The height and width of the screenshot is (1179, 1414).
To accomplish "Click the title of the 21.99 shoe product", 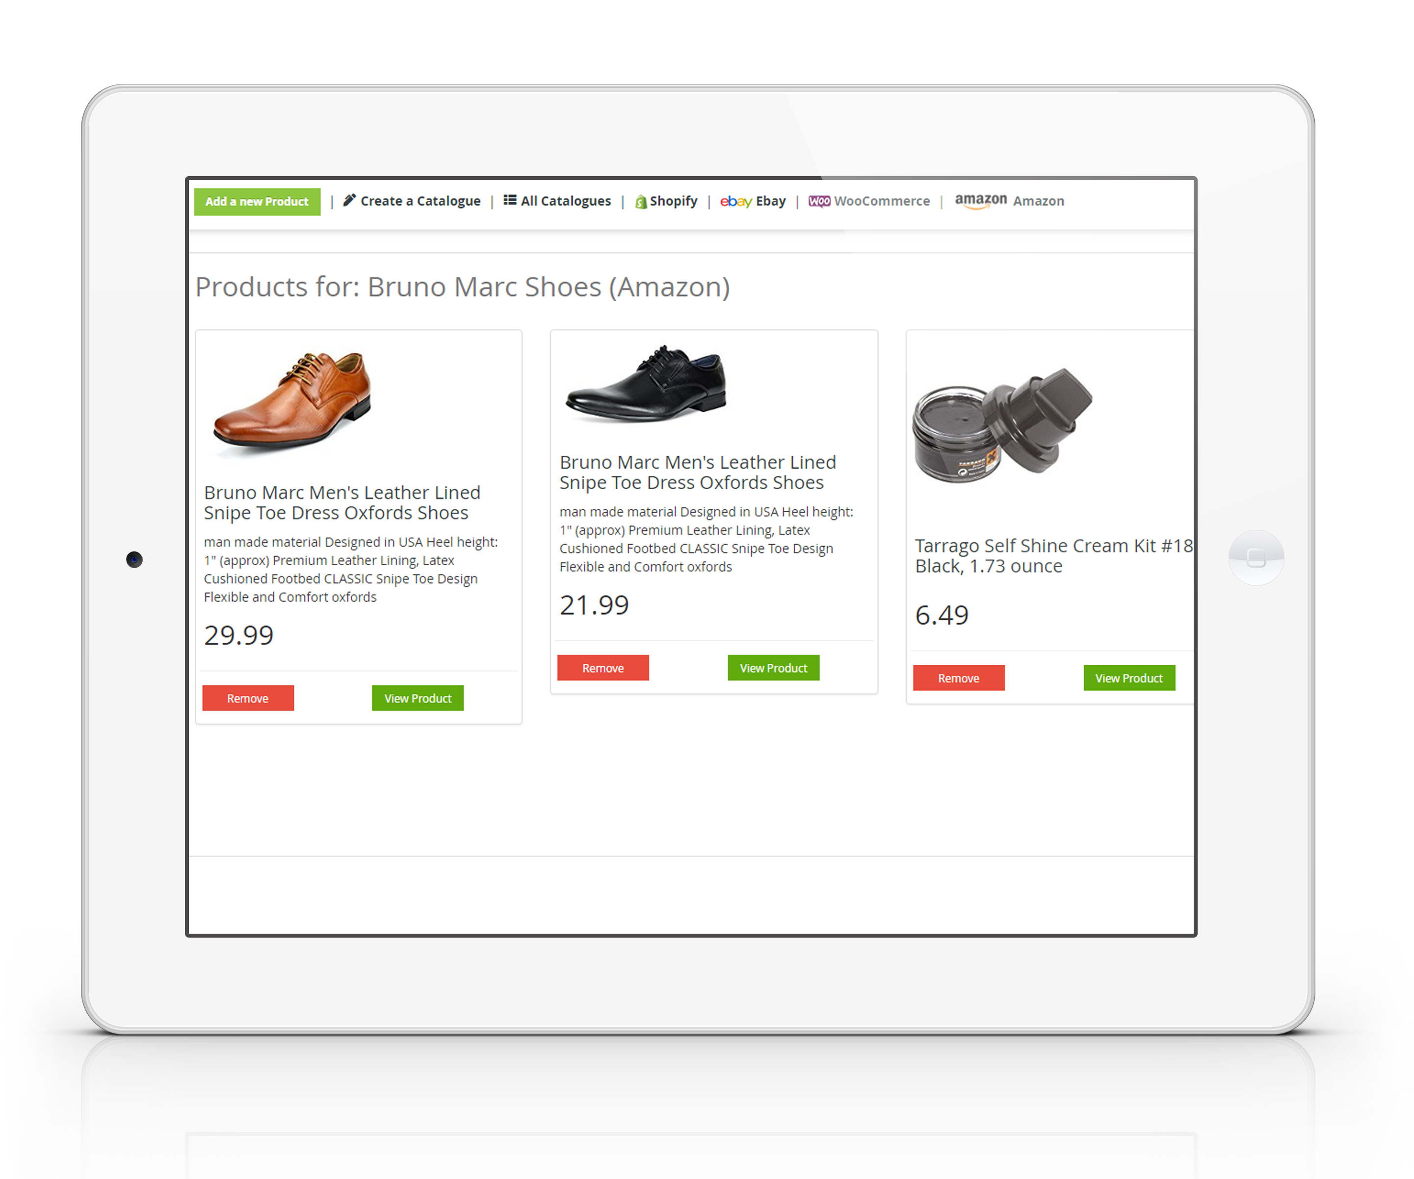I will [x=698, y=472].
